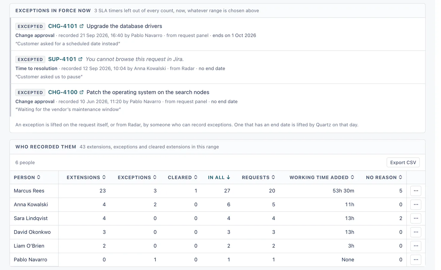Click 'Upgrade the database drivers' title
Image resolution: width=441 pixels, height=270 pixels.
tap(124, 26)
